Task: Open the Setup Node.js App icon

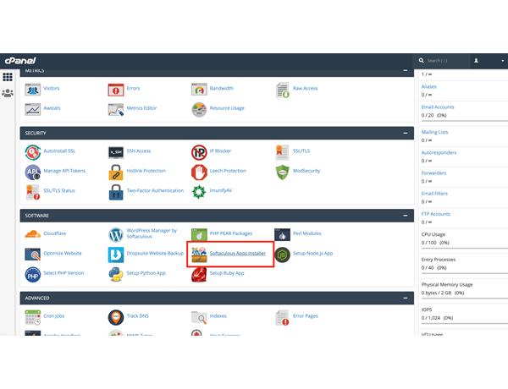Action: coord(282,255)
